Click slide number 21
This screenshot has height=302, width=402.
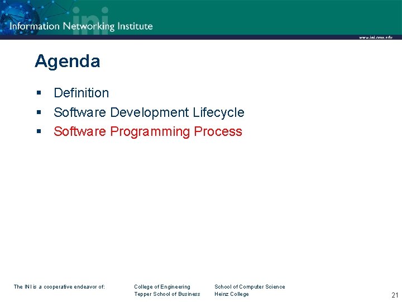click(x=395, y=295)
